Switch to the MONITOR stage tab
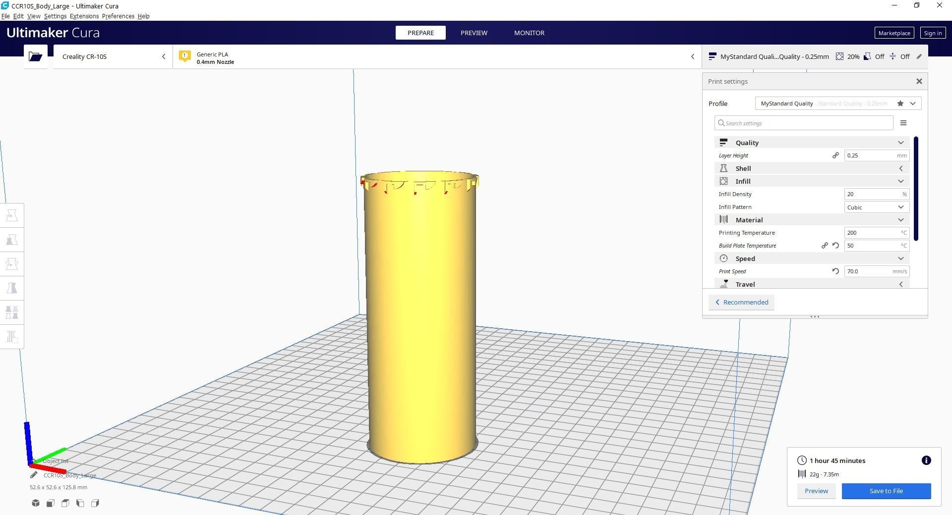Viewport: 952px width, 515px height. tap(529, 33)
